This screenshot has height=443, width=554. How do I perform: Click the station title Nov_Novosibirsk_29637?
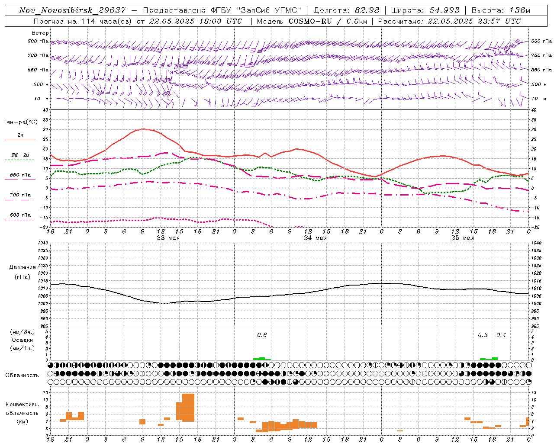point(72,10)
